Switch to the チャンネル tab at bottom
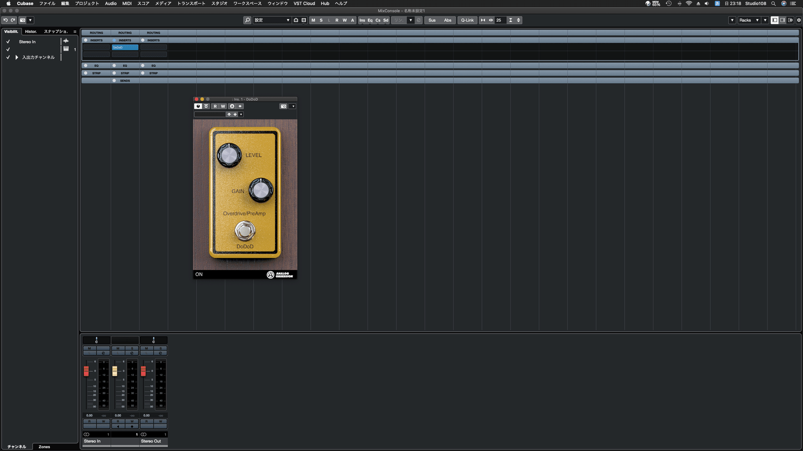The height and width of the screenshot is (451, 803). (x=17, y=446)
